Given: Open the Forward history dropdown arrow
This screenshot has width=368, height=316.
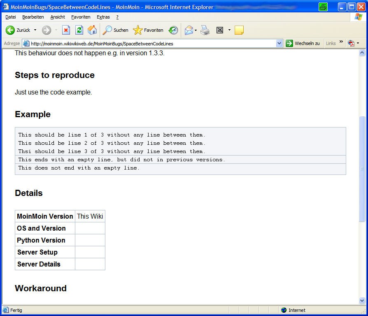Looking at the screenshot, I should tap(56, 30).
